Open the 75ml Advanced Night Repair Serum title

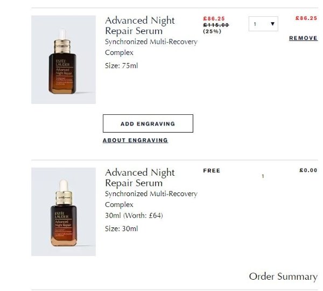pos(139,25)
